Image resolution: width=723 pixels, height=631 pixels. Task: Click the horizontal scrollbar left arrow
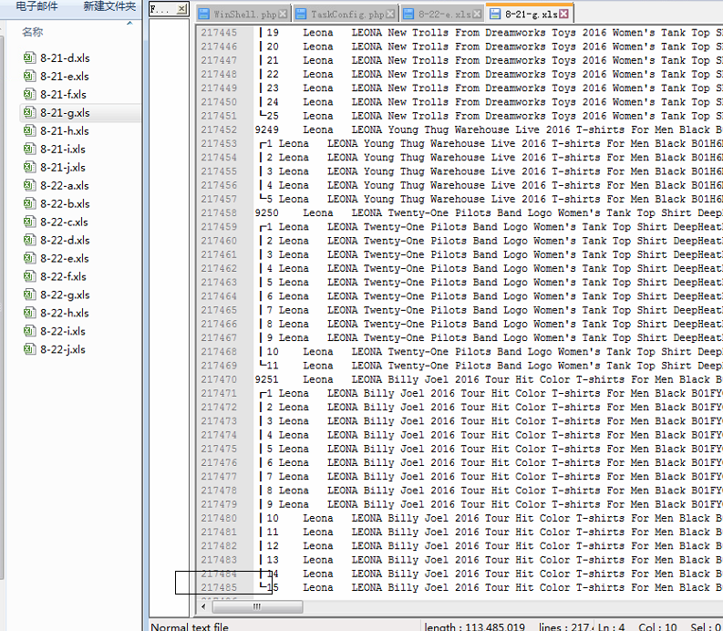tap(203, 606)
